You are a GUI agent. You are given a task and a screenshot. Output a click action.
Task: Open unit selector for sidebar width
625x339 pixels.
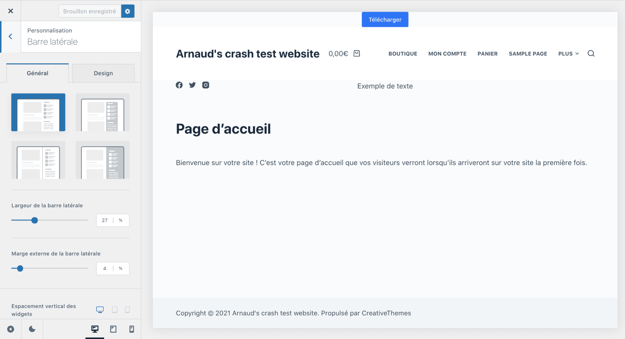[x=121, y=220]
